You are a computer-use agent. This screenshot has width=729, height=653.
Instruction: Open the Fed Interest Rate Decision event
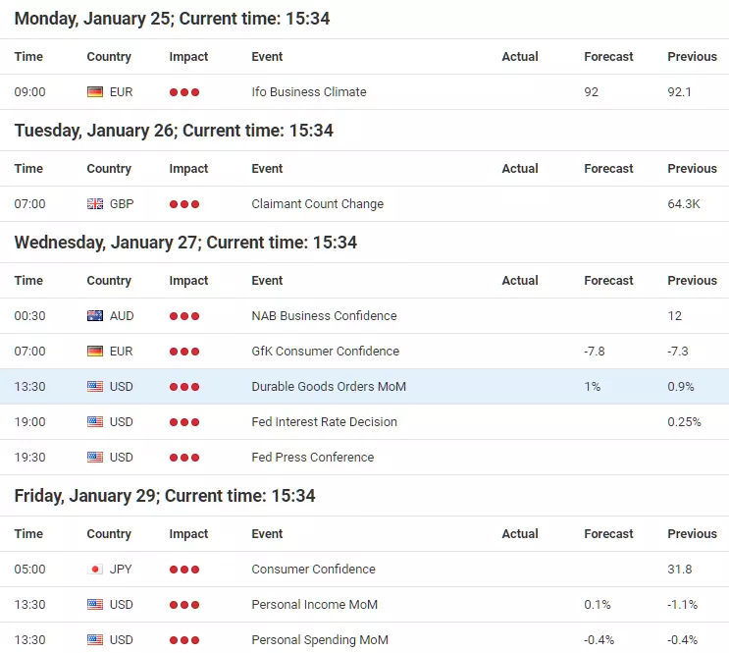click(x=324, y=422)
